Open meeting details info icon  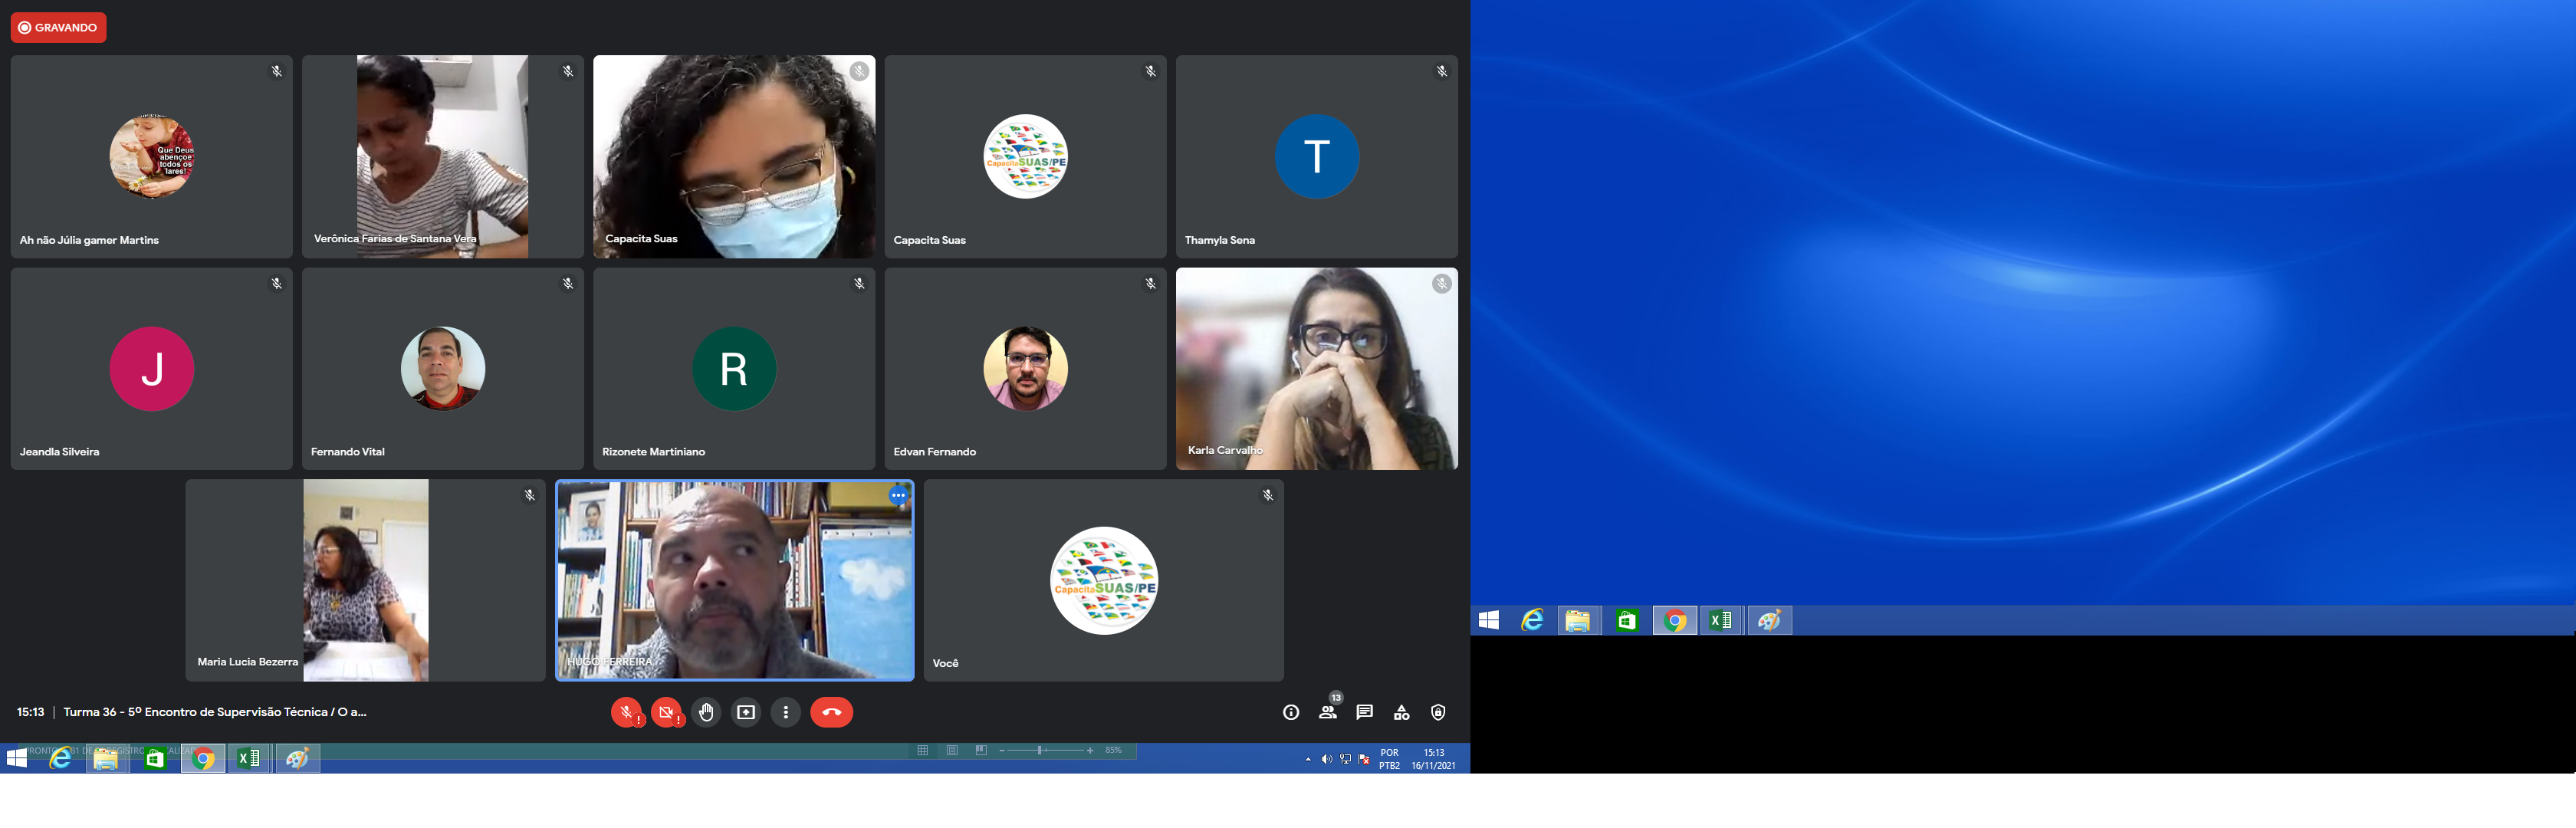click(1291, 712)
